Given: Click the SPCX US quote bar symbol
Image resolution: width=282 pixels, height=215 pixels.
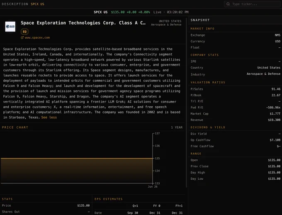Looking at the screenshot, I should pyautogui.click(x=100, y=12).
